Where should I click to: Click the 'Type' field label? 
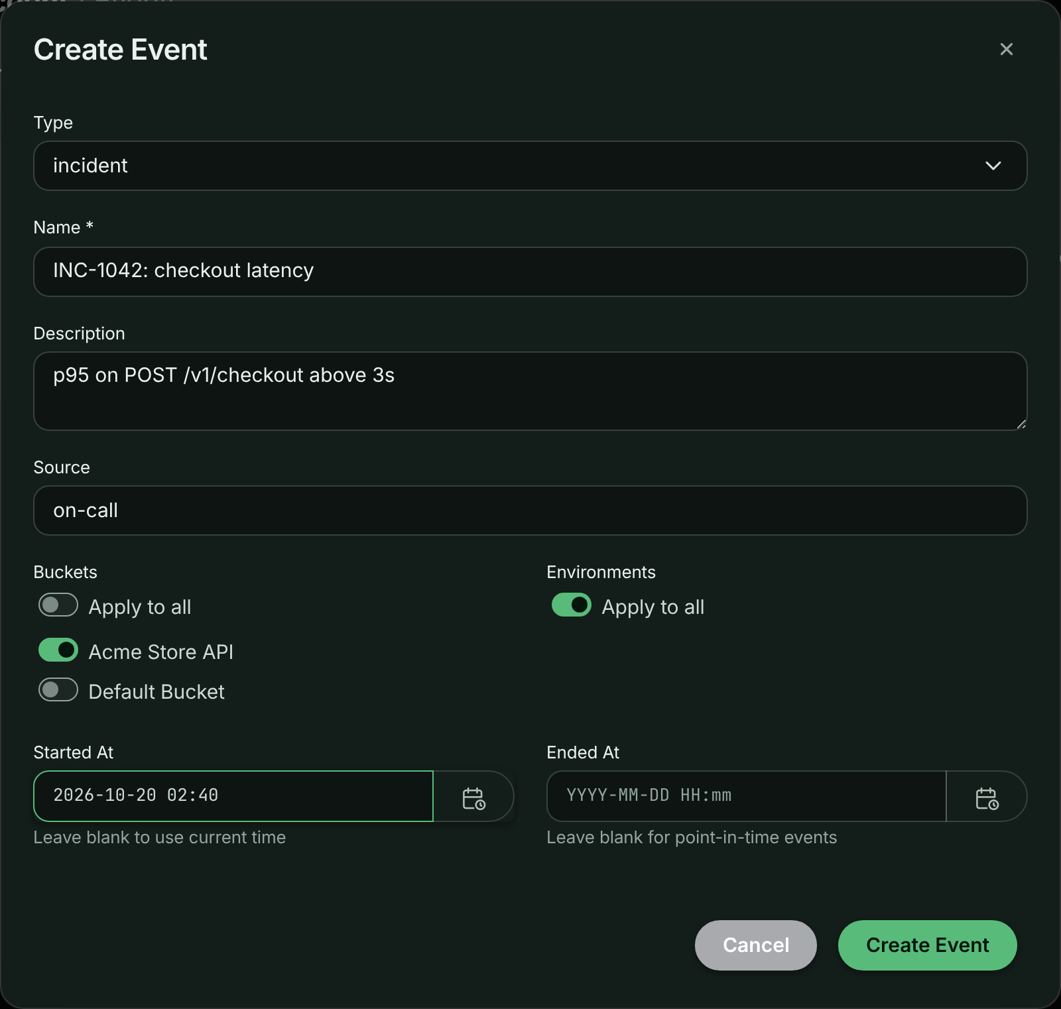(53, 123)
